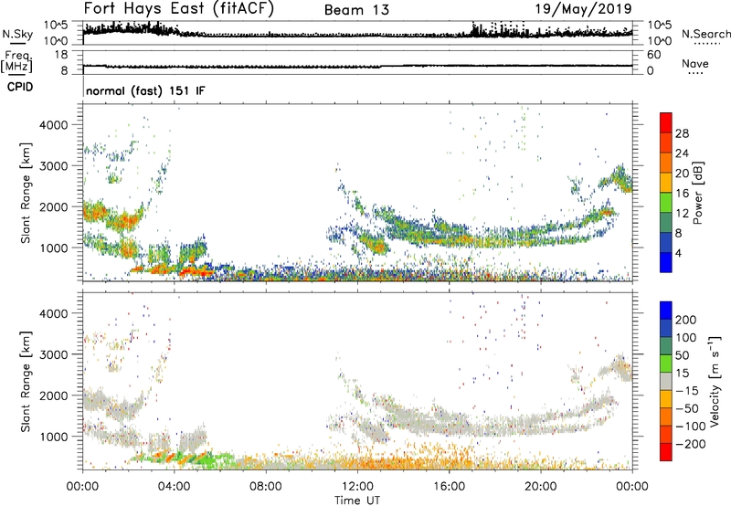731x506 pixels.
Task: Click the "3000" tick of the power panel
Action: pyautogui.click(x=53, y=166)
